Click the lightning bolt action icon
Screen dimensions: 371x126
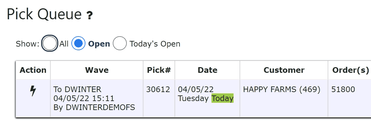click(x=33, y=91)
